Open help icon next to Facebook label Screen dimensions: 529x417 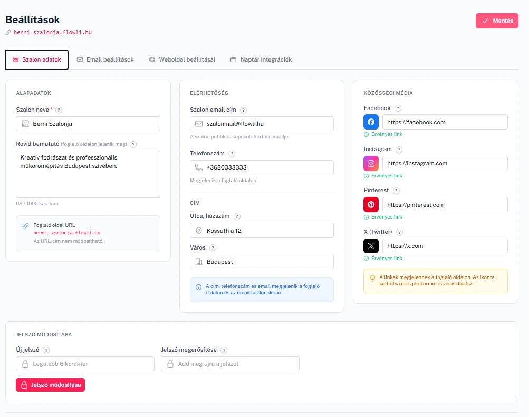click(398, 108)
